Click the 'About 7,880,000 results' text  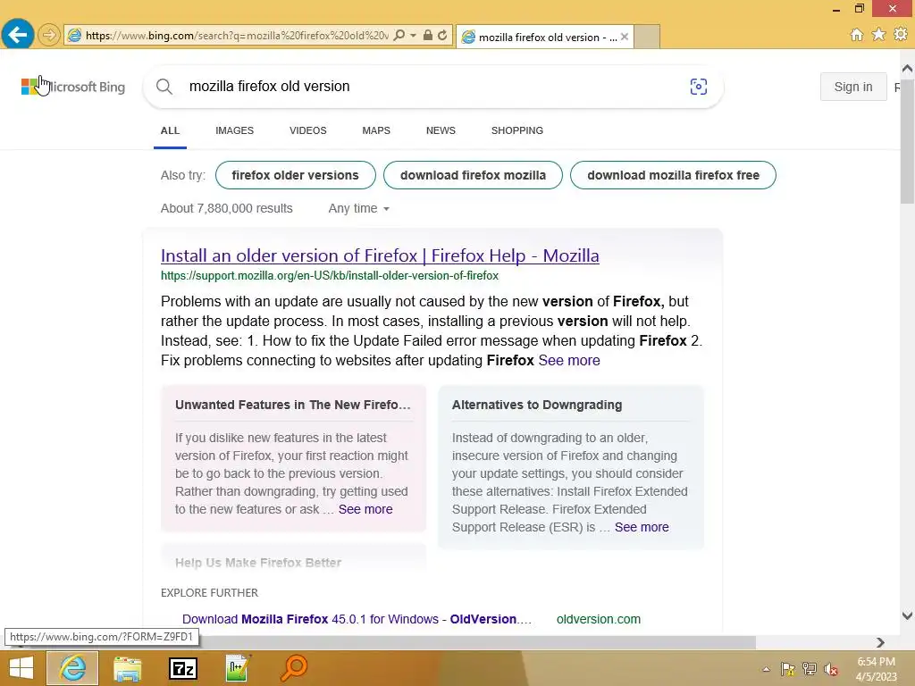point(226,208)
